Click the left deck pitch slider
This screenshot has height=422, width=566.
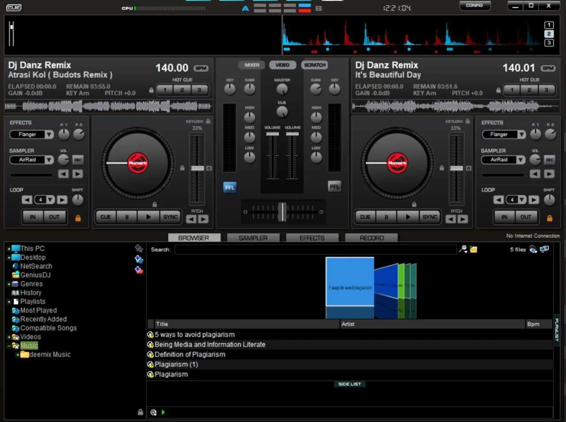coord(197,168)
